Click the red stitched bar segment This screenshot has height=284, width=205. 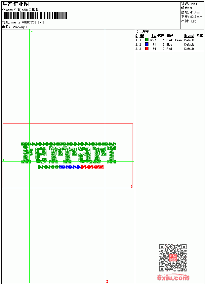(x=93, y=167)
